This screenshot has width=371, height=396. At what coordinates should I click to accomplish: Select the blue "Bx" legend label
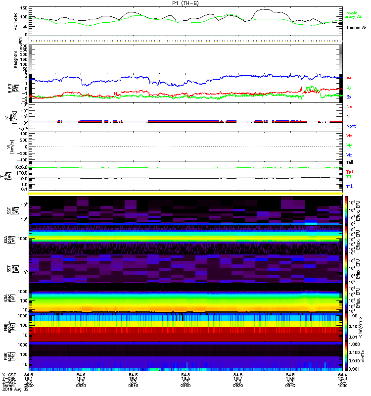coord(349,97)
